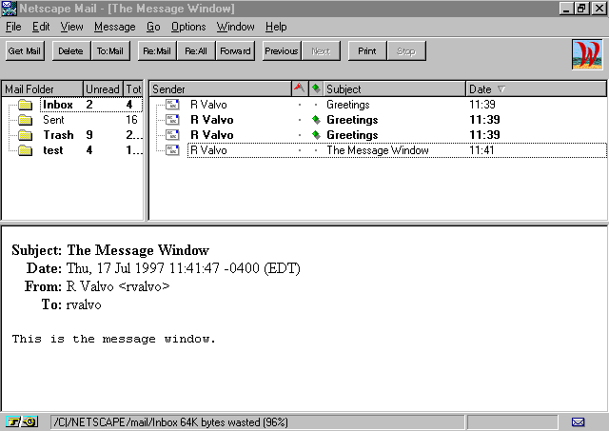This screenshot has height=431, width=609.
Task: Open the File menu
Action: [x=13, y=27]
